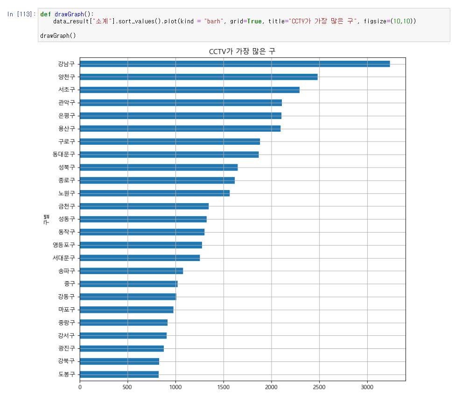455x396 pixels.
Task: Click the 'drawGraph()' call line
Action: click(x=58, y=35)
